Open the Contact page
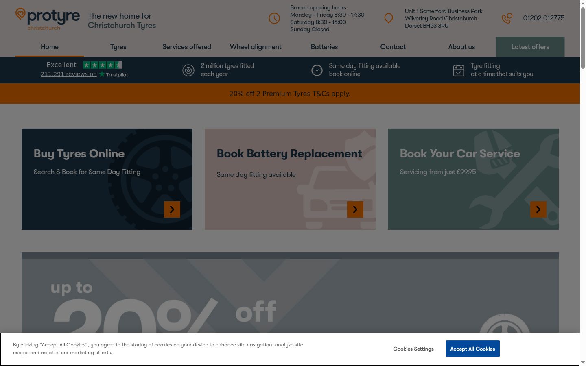586x366 pixels. pos(393,47)
